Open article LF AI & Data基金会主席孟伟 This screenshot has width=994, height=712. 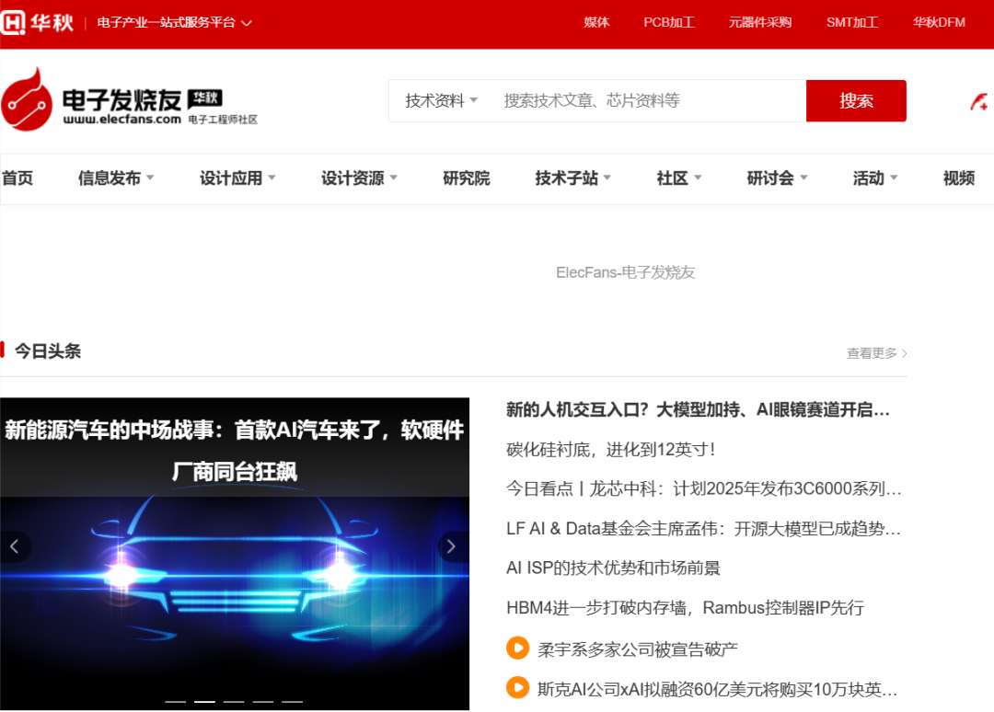703,528
